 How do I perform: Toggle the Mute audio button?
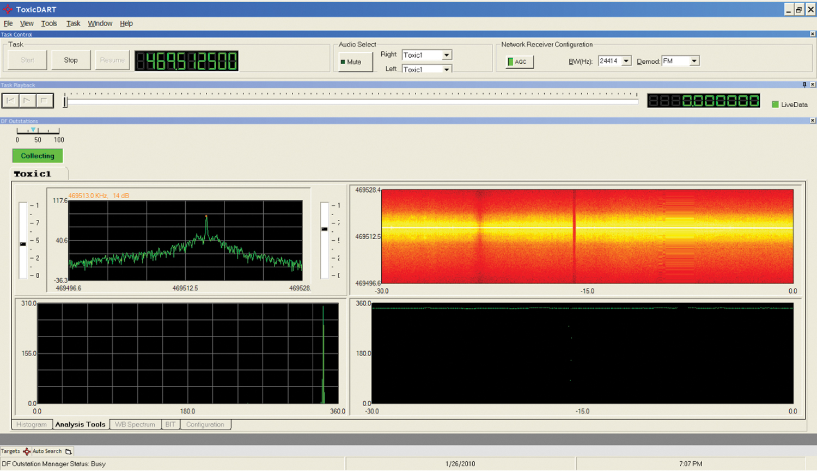[355, 62]
